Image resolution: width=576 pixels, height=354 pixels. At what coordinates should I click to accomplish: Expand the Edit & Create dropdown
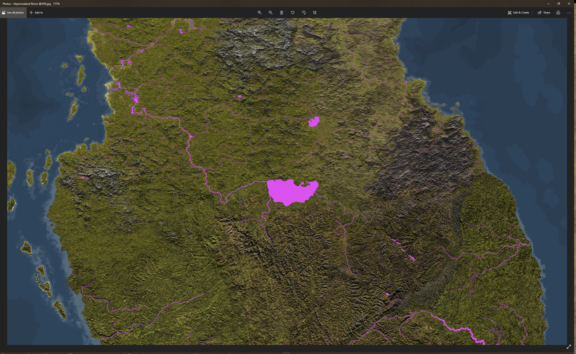point(518,13)
